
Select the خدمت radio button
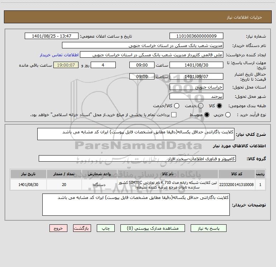click(x=201, y=106)
